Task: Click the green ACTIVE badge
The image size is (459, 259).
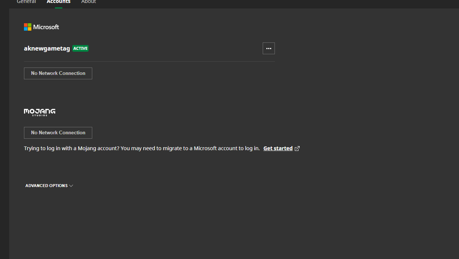Action: point(80,48)
